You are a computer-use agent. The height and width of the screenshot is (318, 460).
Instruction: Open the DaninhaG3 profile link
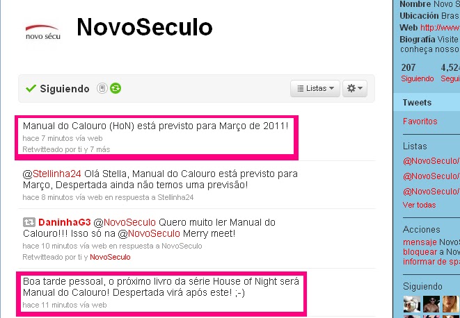click(65, 222)
